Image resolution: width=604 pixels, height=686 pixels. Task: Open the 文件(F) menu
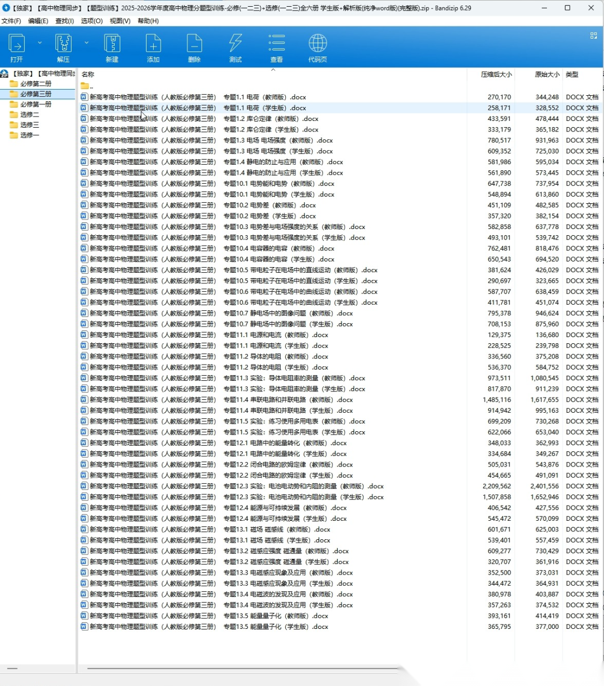(x=11, y=21)
